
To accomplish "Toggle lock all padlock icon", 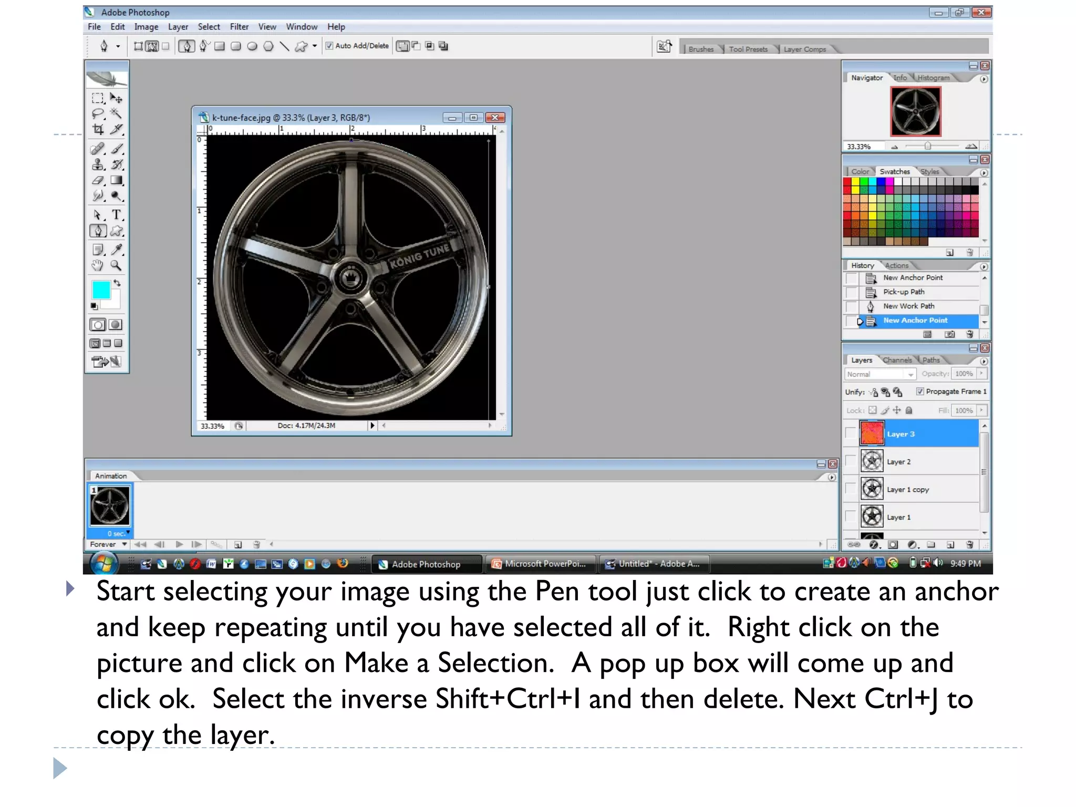I will coord(909,410).
